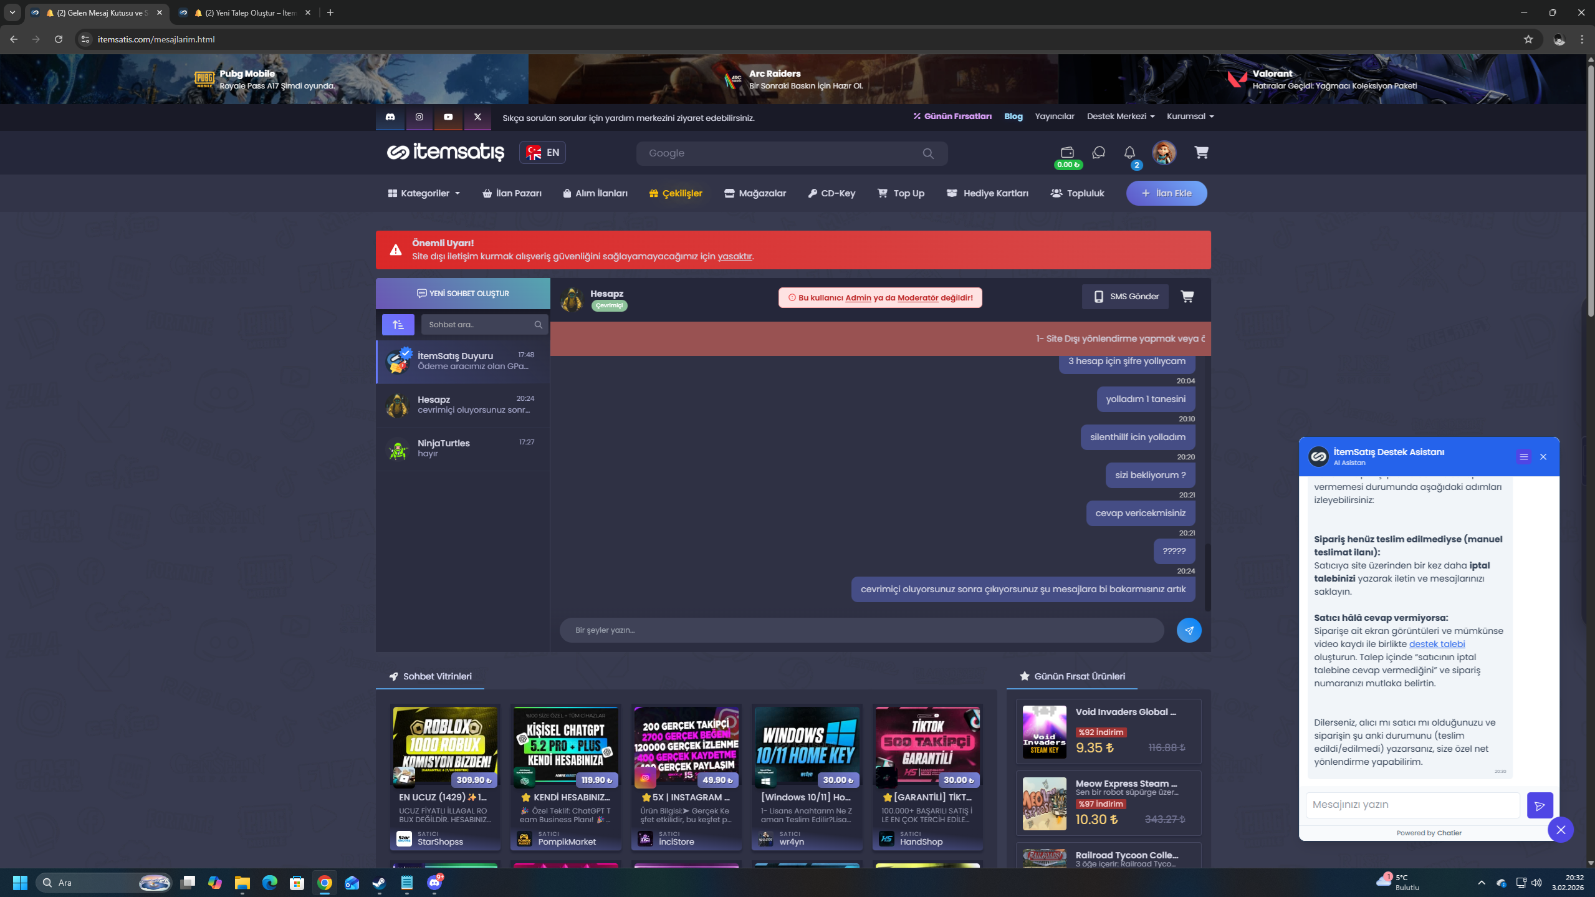Open Steam from the taskbar

point(379,883)
